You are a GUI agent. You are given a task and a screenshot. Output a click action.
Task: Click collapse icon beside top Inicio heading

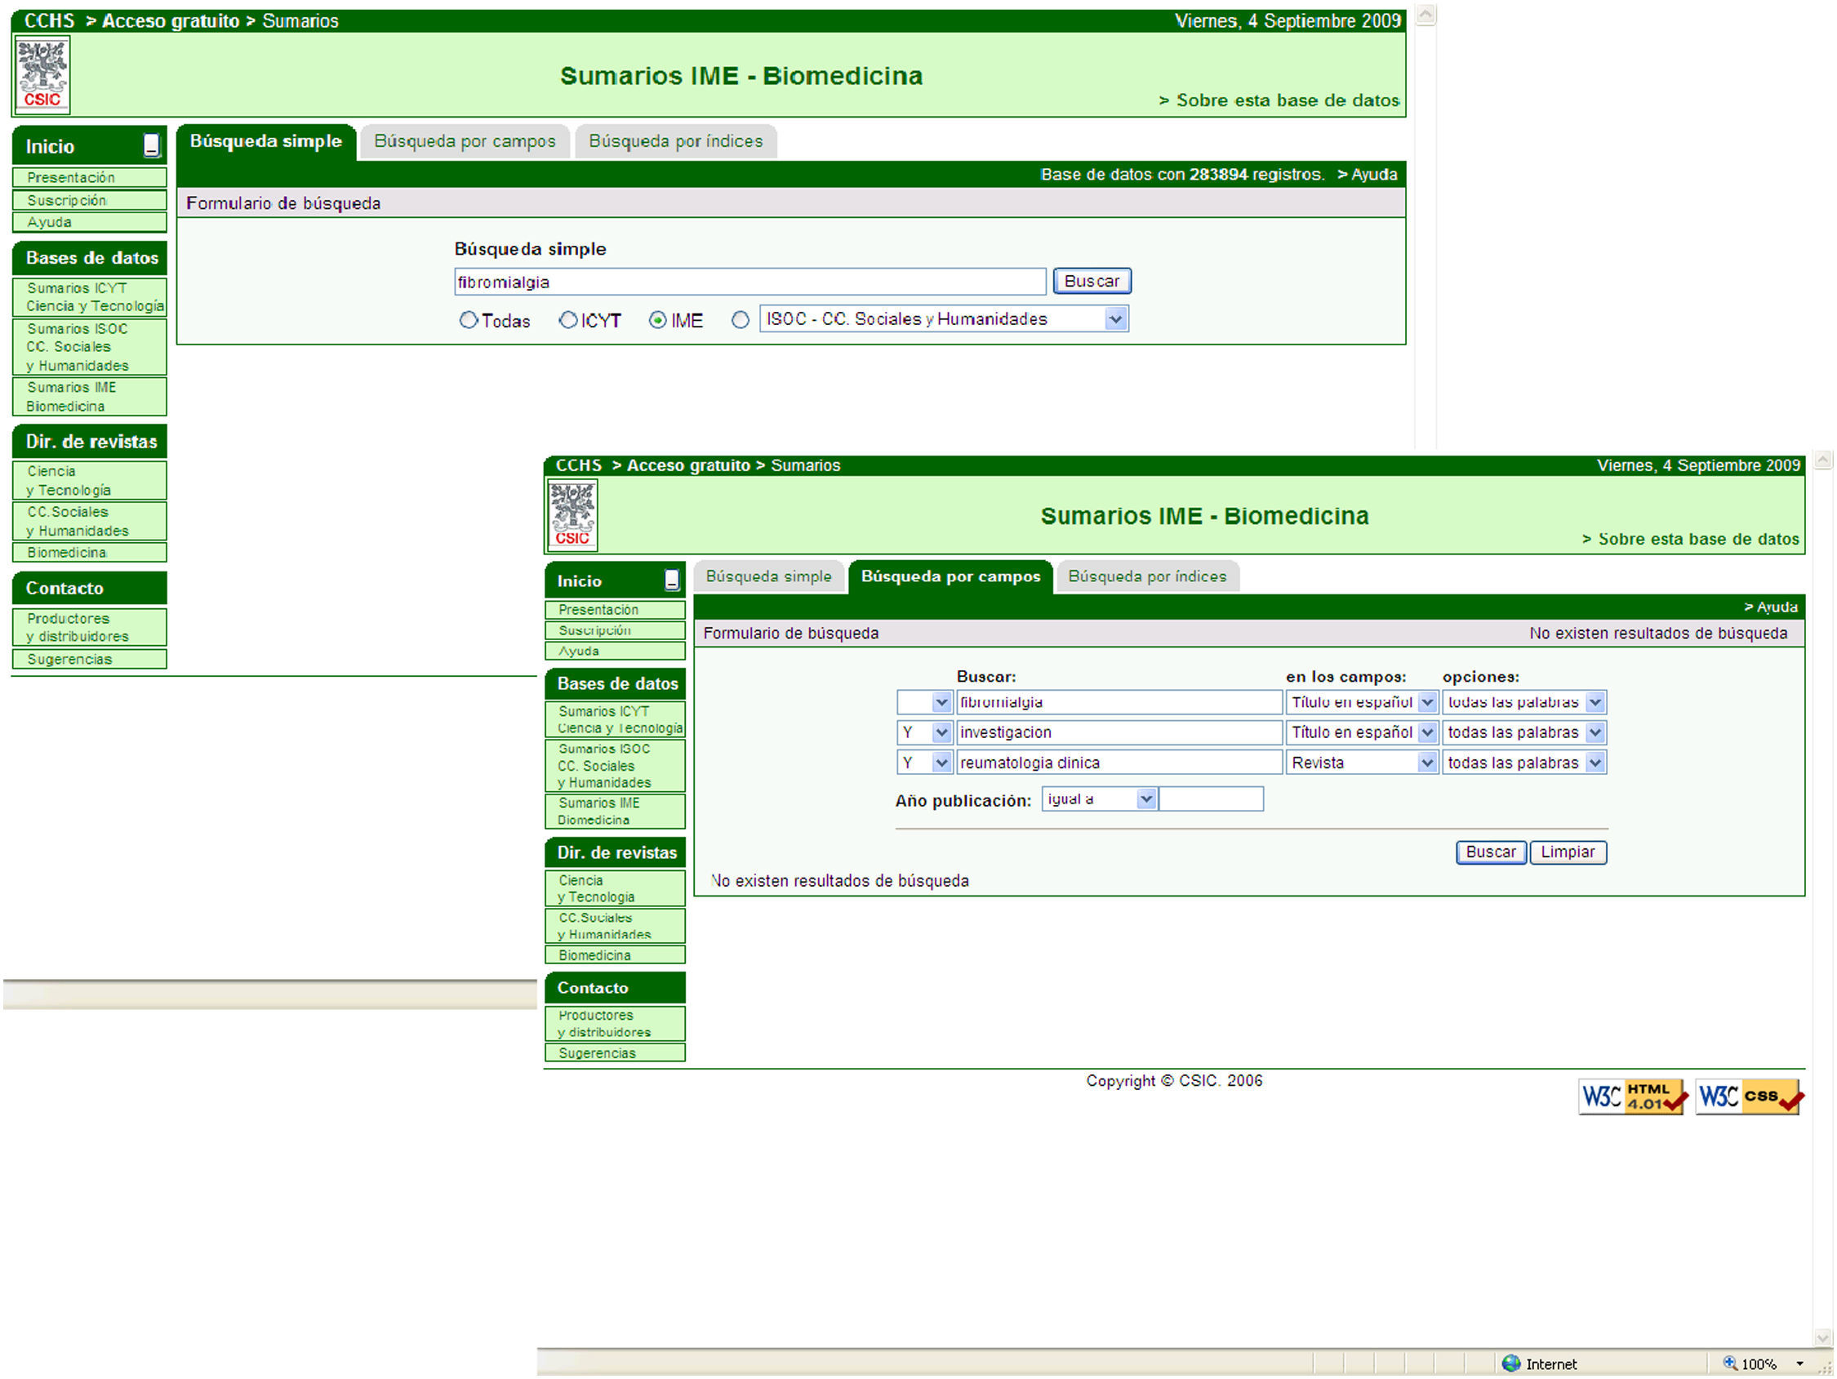tap(151, 145)
